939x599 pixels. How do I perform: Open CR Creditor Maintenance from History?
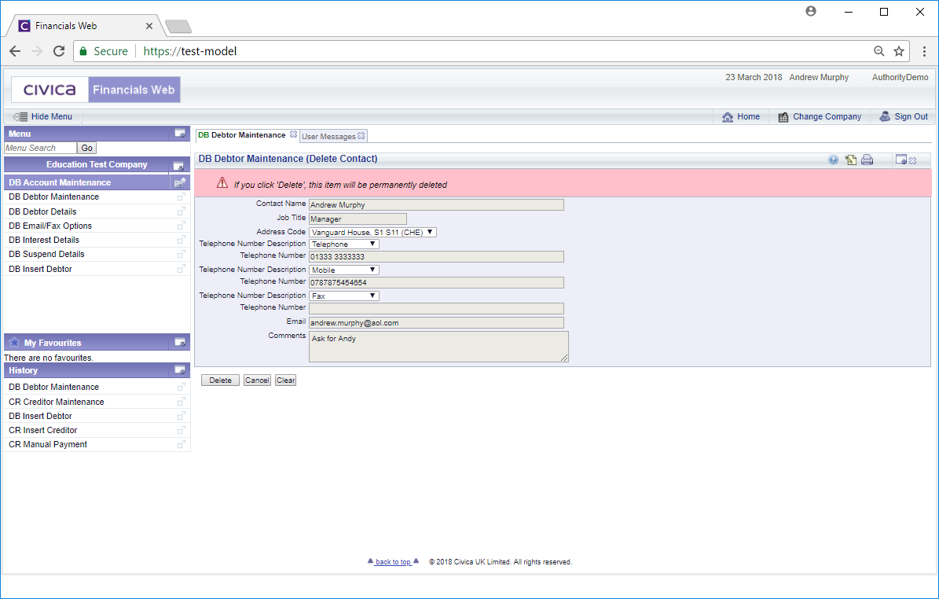(57, 402)
